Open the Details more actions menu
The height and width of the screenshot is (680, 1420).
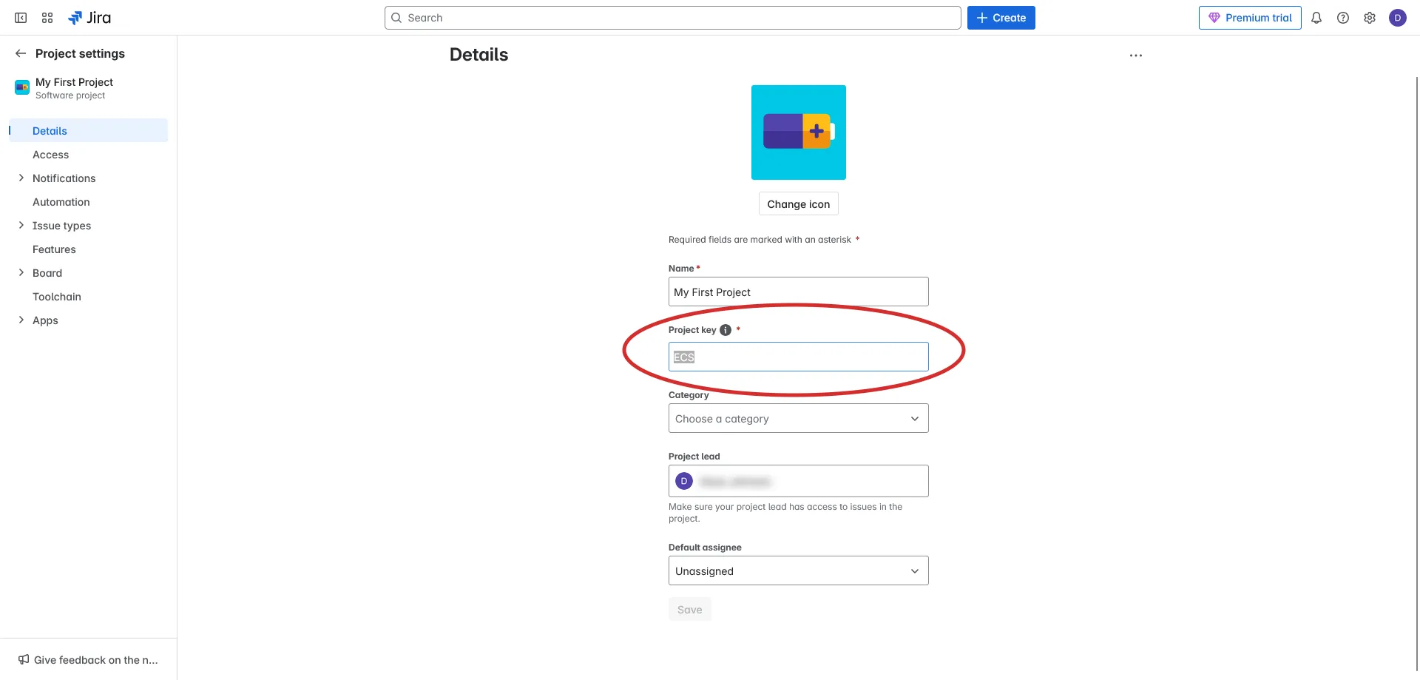1135,55
